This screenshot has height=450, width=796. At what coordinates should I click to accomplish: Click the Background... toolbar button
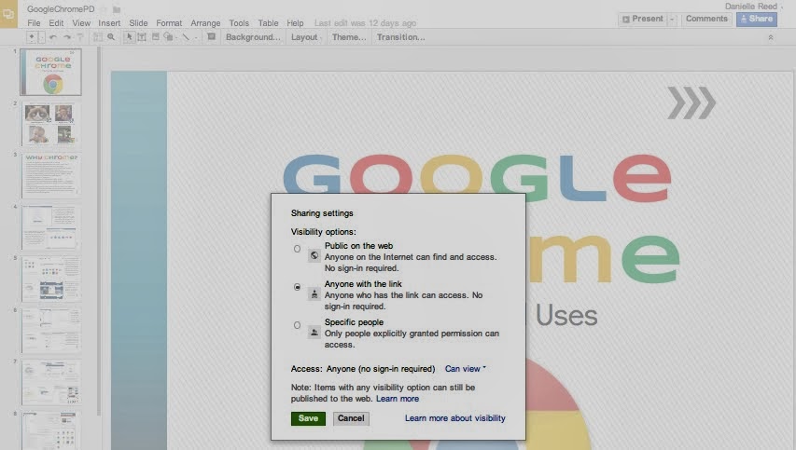(x=253, y=37)
